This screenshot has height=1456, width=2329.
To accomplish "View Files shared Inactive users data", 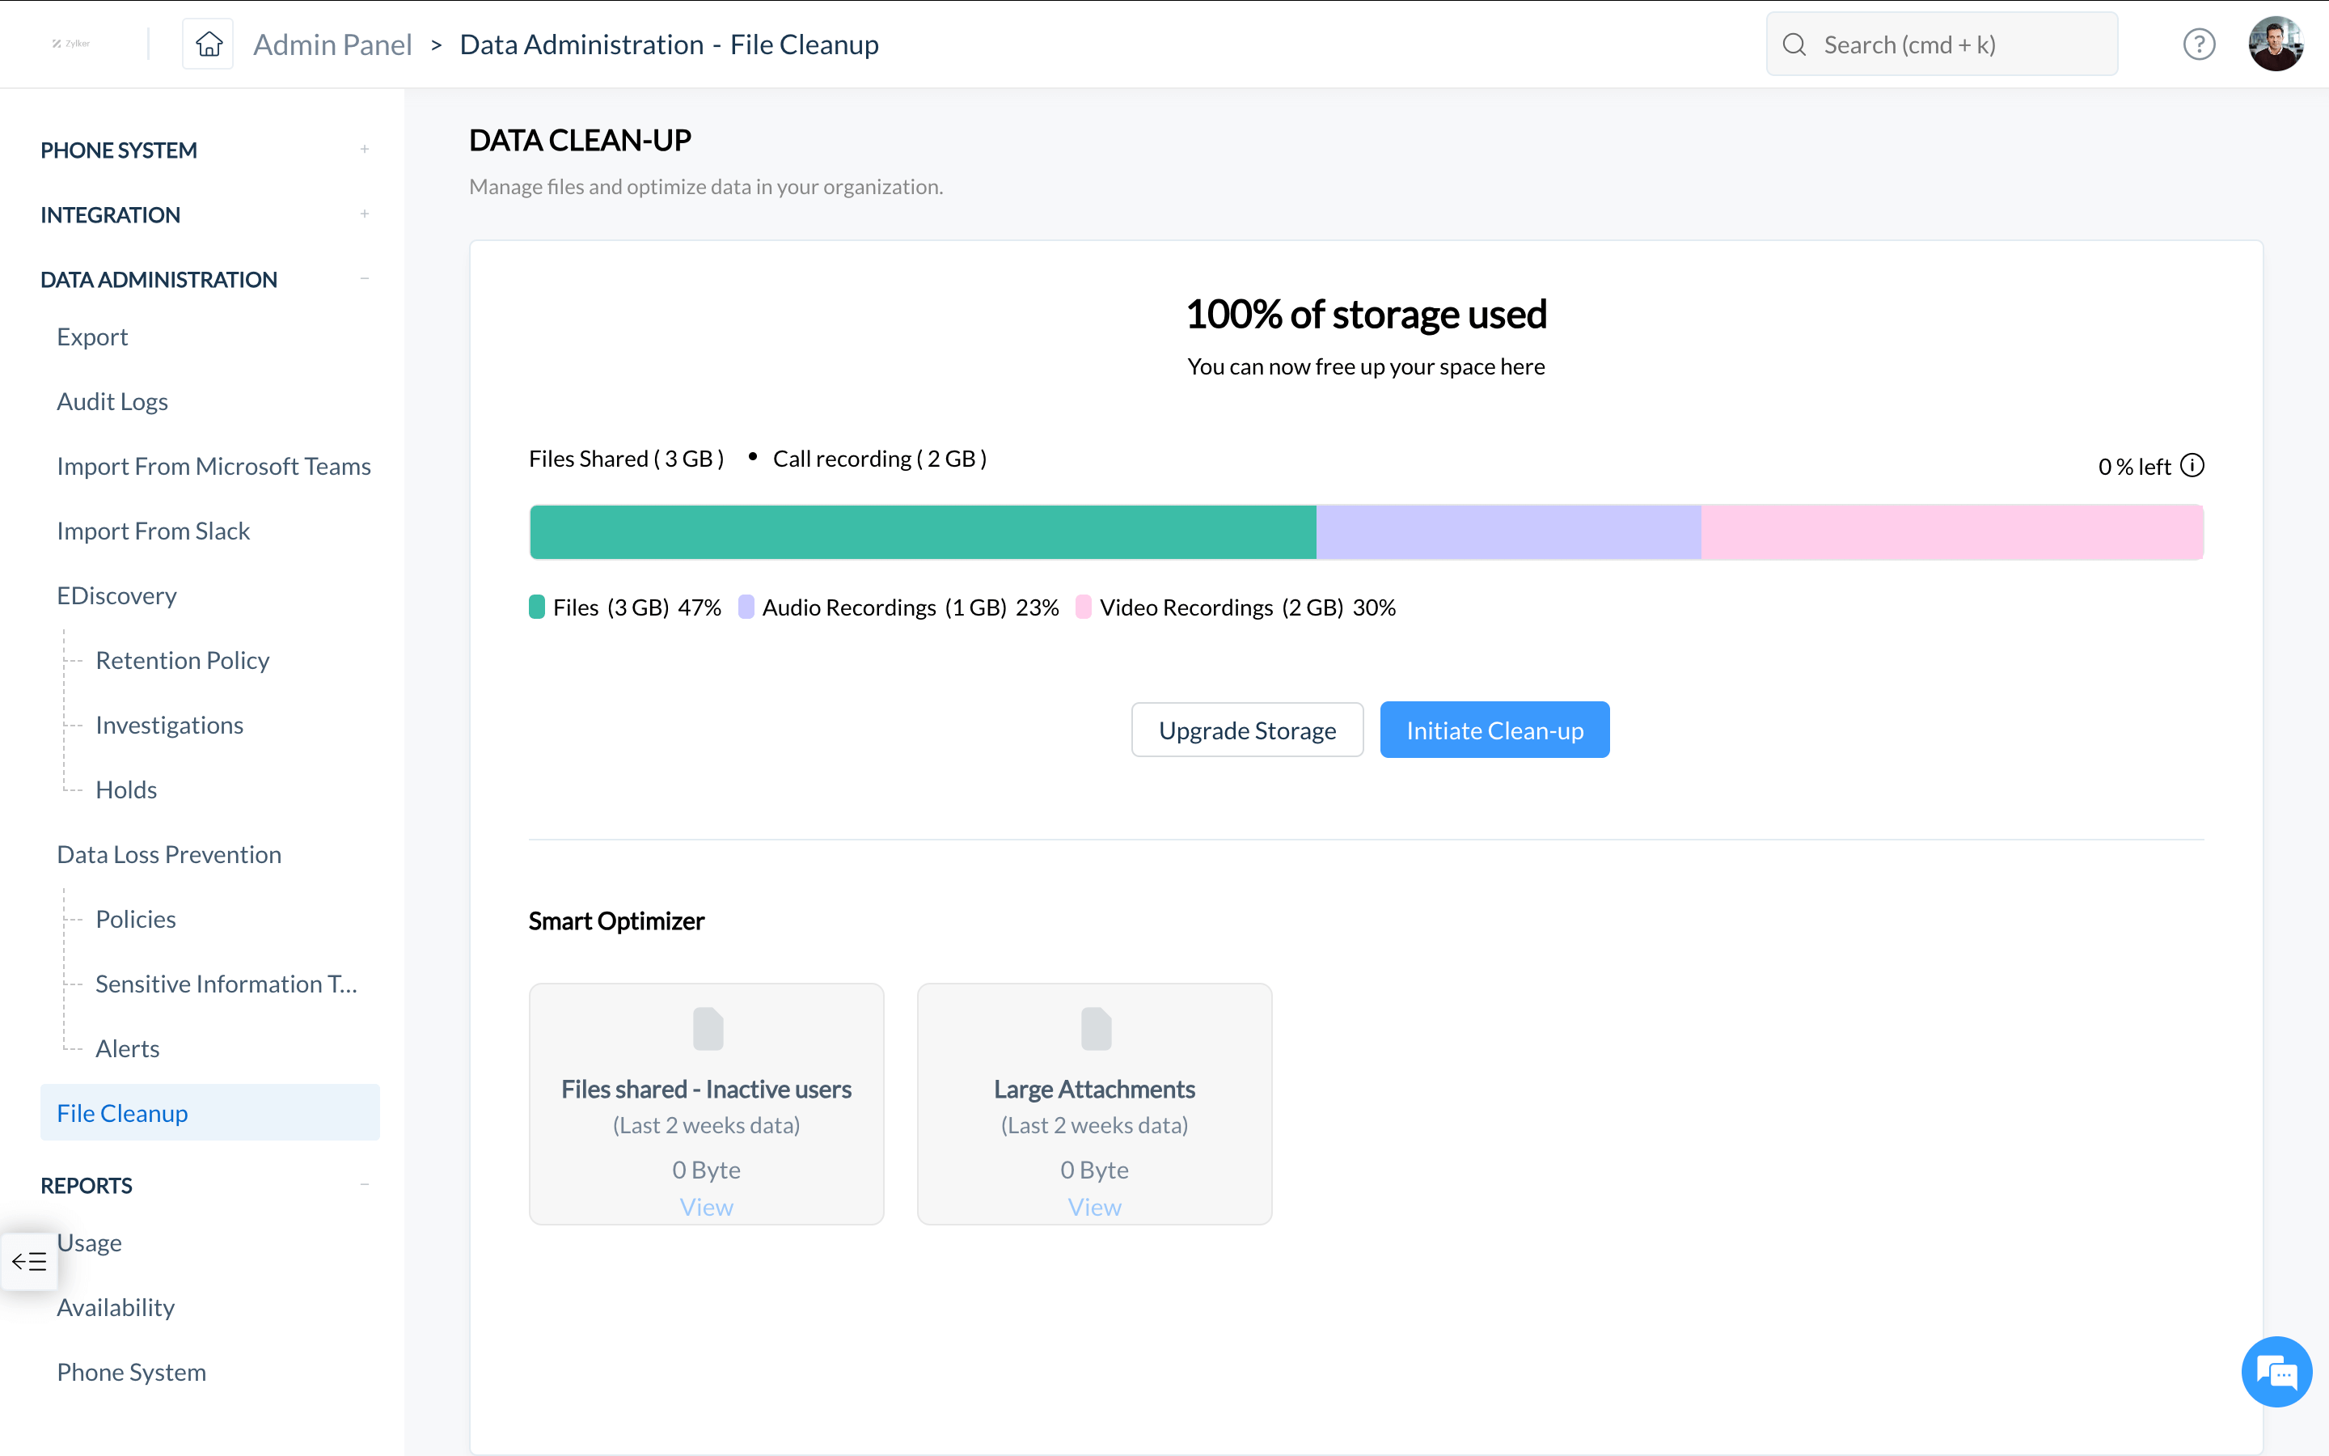I will (x=706, y=1206).
